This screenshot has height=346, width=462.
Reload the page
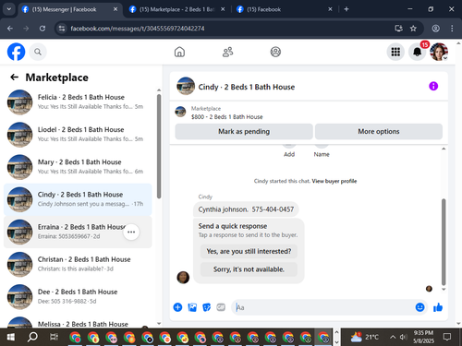point(43,29)
